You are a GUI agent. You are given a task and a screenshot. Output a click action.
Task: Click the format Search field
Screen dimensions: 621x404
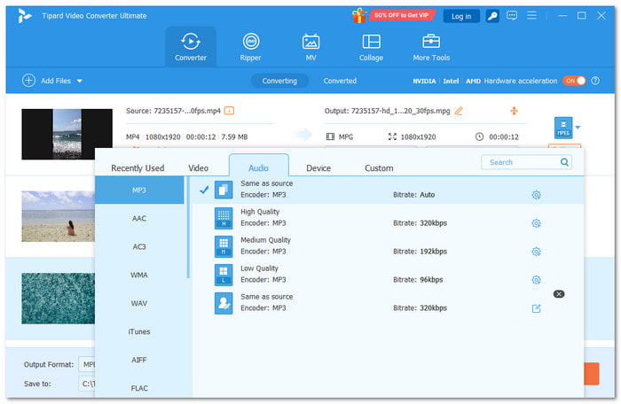coord(521,162)
